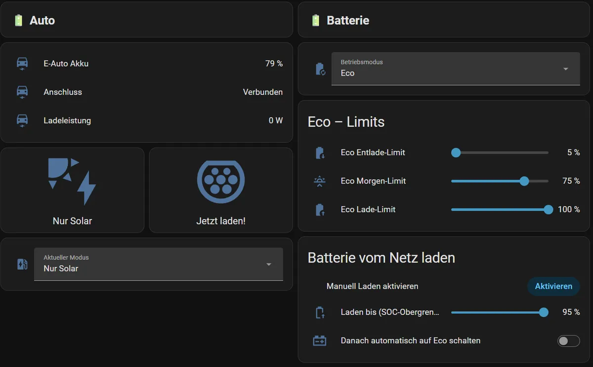The image size is (593, 367).
Task: Click the Anschluss status Verbunden
Action: pyautogui.click(x=263, y=92)
